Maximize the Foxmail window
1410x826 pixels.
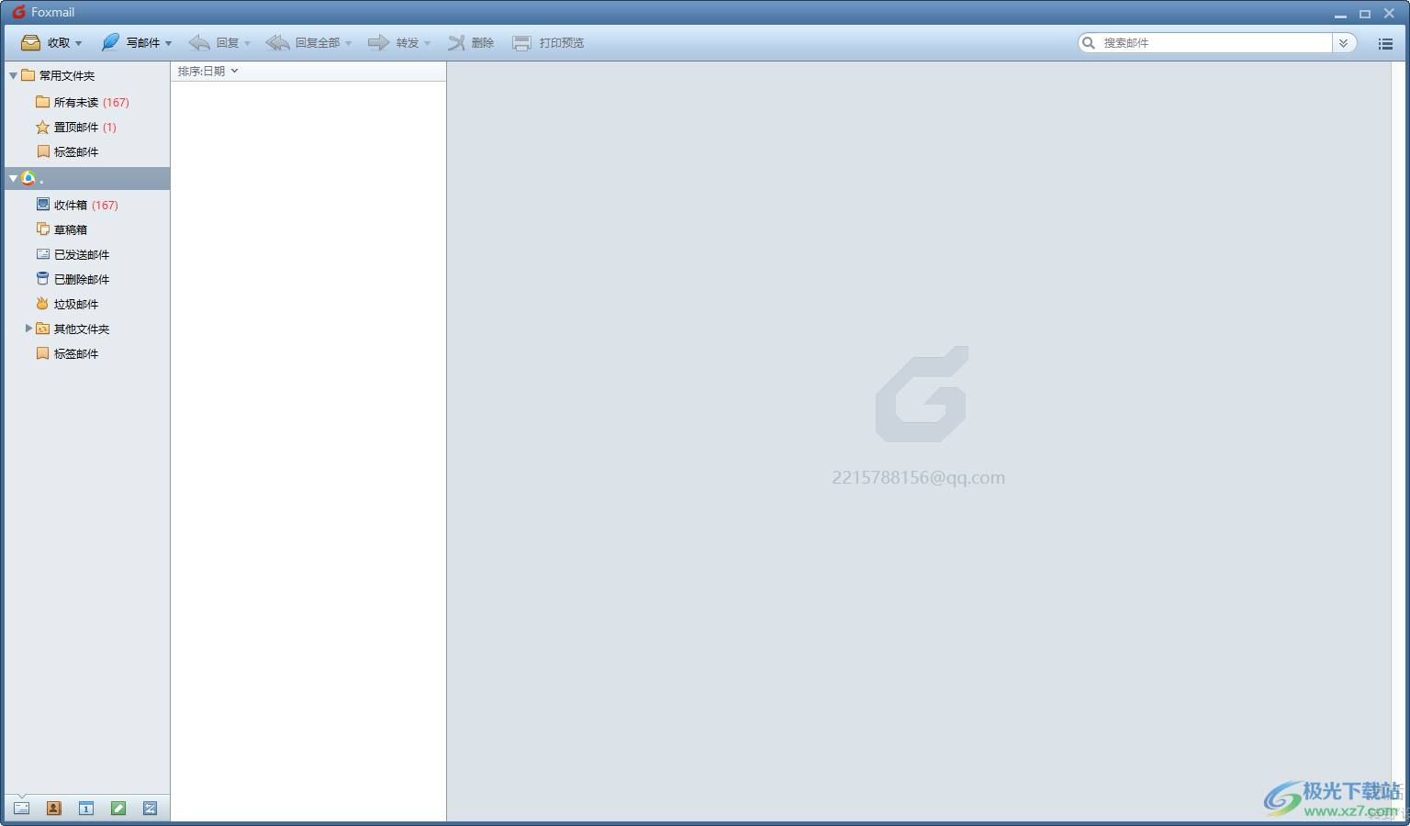[1365, 14]
